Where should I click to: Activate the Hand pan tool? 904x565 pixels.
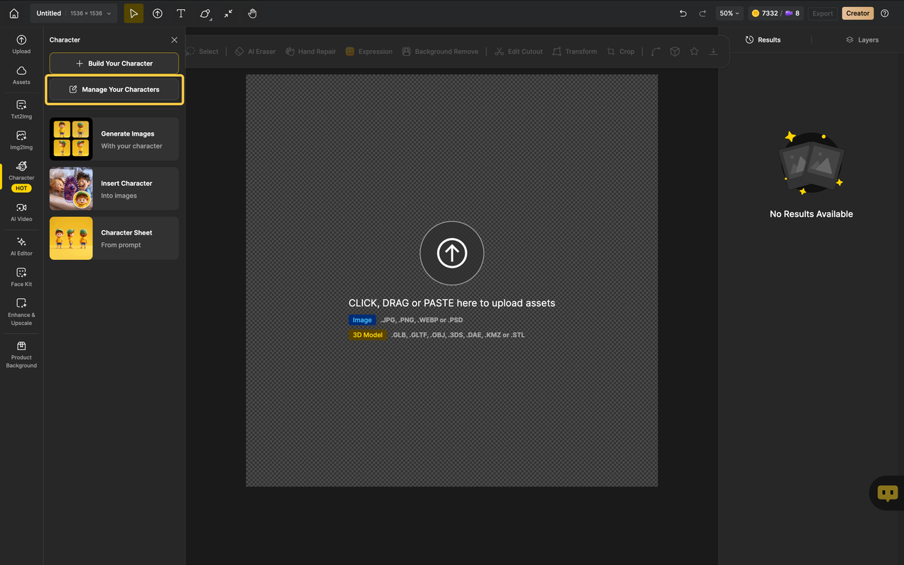click(x=252, y=13)
